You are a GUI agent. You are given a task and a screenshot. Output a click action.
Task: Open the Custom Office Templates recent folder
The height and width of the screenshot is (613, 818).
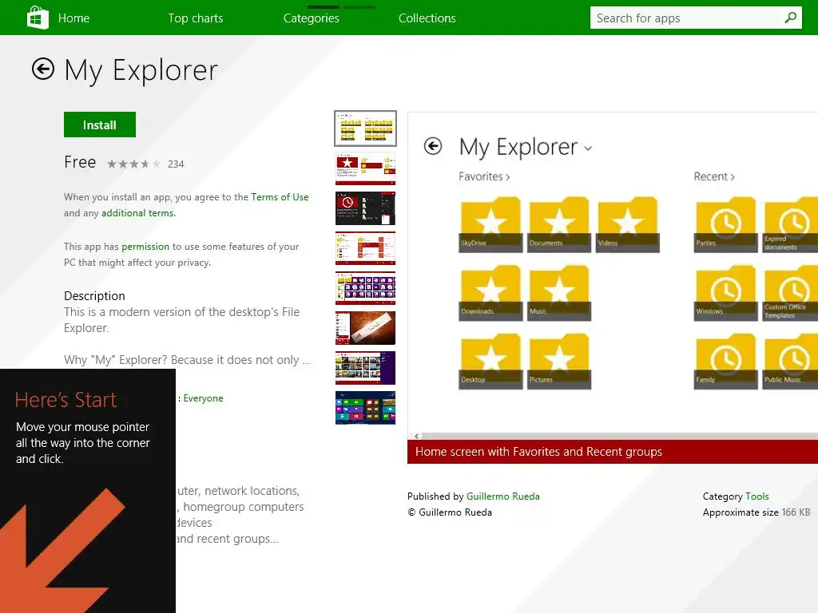pyautogui.click(x=791, y=293)
